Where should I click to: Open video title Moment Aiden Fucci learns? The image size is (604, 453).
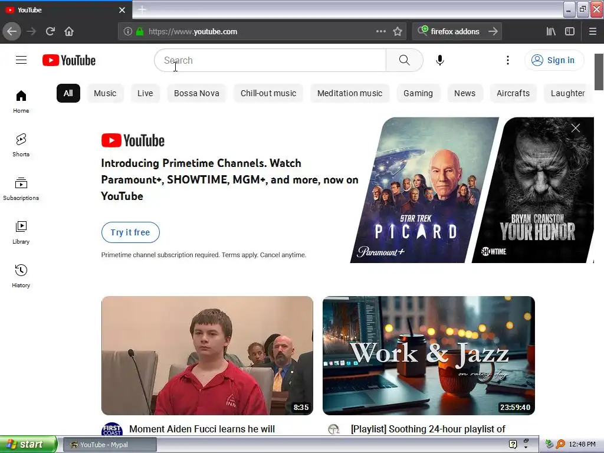click(x=202, y=429)
